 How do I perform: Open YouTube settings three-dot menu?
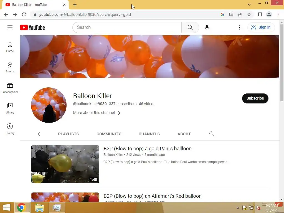click(x=239, y=27)
